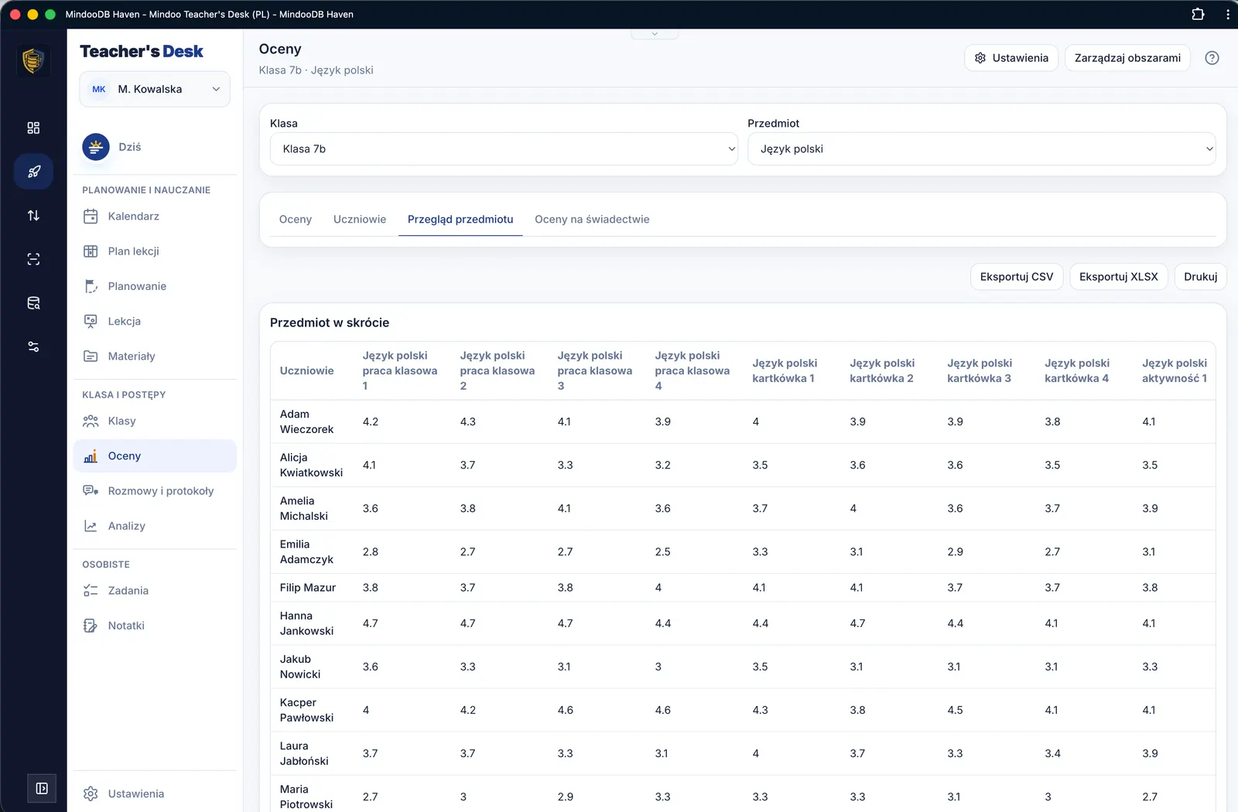Click the Zarządzaj obszarami button
The image size is (1238, 812).
pyautogui.click(x=1127, y=58)
